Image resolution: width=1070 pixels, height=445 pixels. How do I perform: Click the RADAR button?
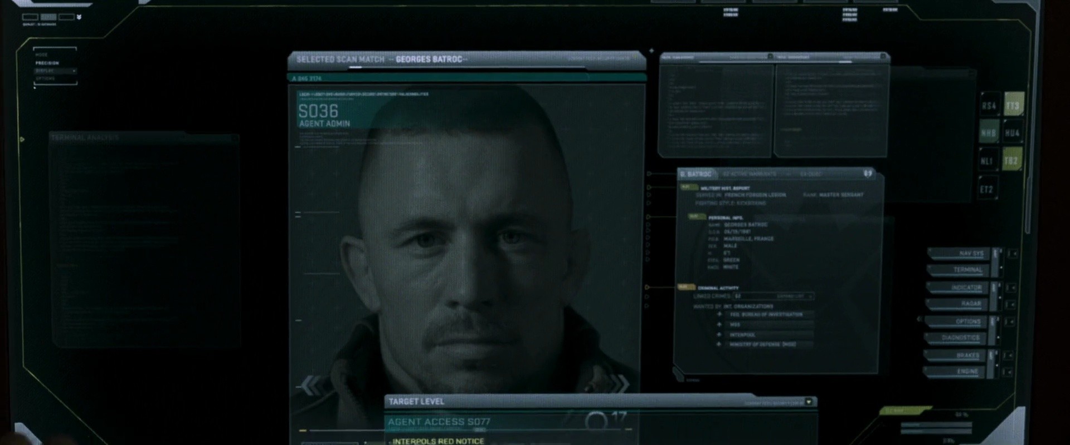pyautogui.click(x=957, y=304)
